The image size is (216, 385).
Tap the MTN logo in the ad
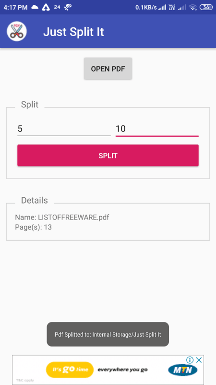tap(183, 370)
